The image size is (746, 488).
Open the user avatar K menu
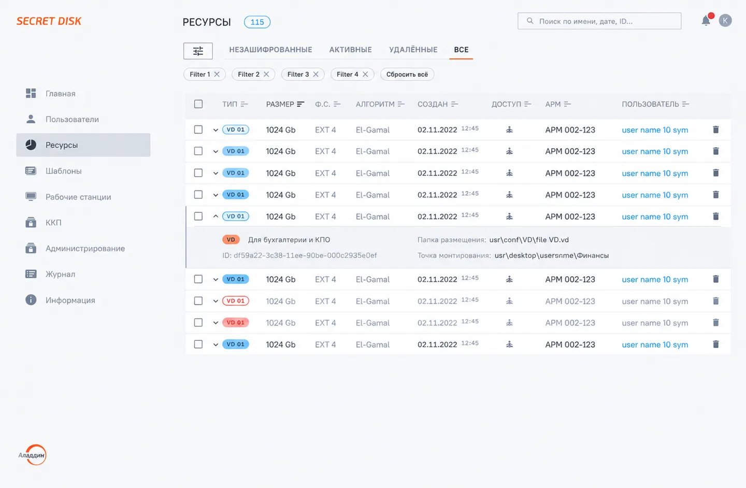(725, 21)
